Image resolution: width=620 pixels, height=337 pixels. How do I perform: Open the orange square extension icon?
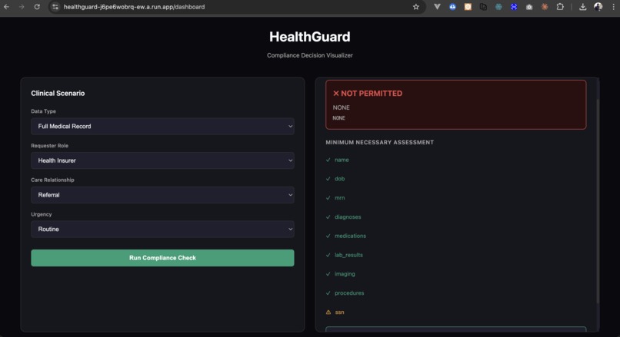tap(468, 7)
